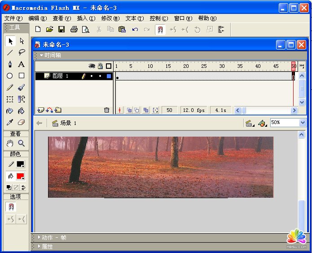Toggle show/hide all layers eye icon
Screen dimensions: 312x253
92,66
